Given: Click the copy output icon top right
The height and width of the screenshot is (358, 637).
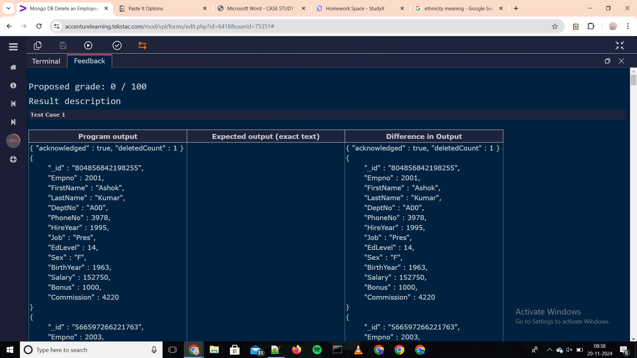Looking at the screenshot, I should [608, 61].
